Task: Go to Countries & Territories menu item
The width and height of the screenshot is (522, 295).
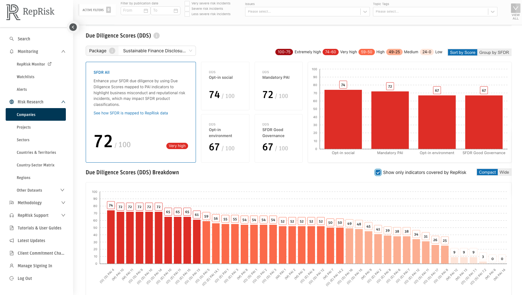Action: 36,153
